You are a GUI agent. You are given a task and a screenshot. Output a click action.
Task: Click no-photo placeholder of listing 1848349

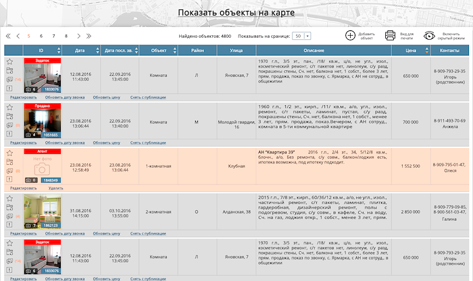pos(42,166)
